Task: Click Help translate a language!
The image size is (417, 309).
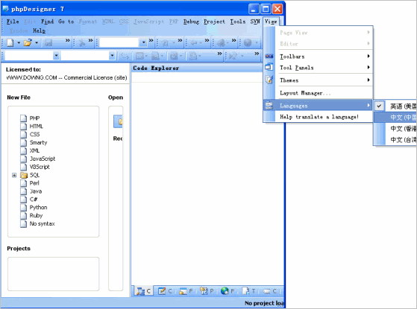Action: click(x=319, y=117)
